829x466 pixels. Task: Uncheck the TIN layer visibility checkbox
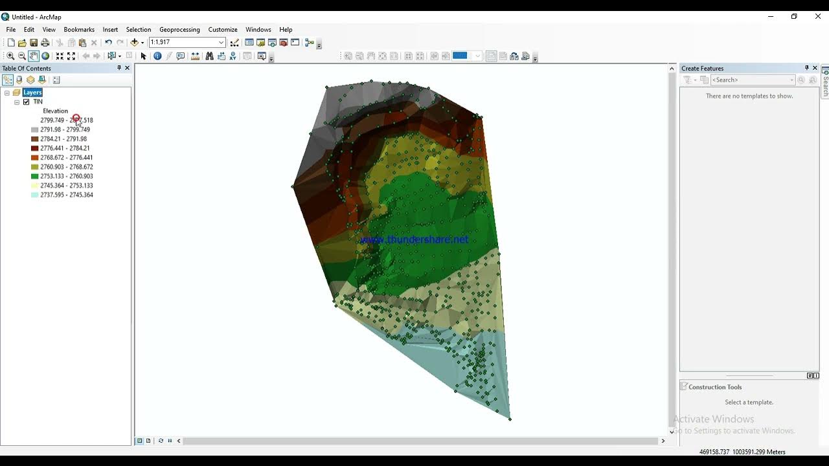[x=27, y=102]
